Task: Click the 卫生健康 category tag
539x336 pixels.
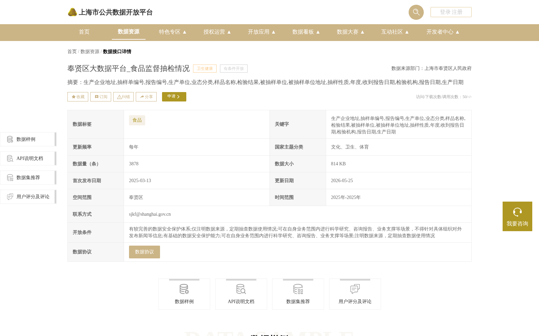Action: (205, 69)
